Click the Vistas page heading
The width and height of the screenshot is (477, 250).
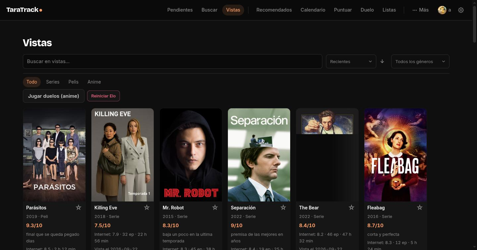[x=37, y=43]
